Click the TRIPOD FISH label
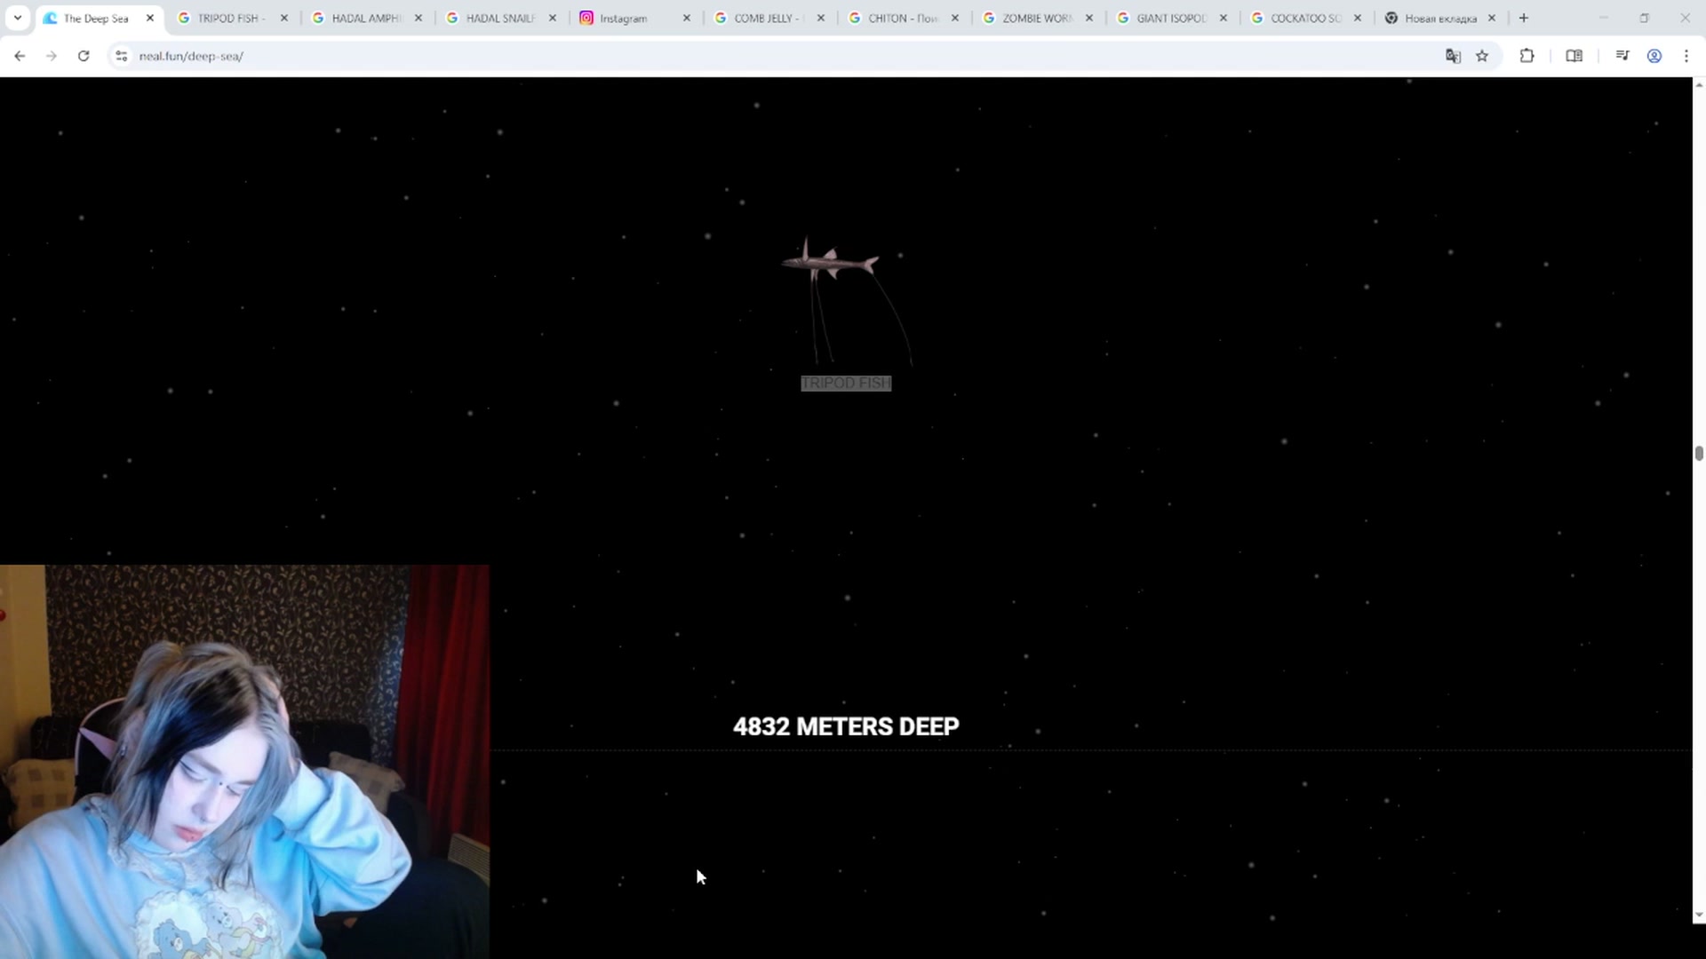 [x=846, y=383]
